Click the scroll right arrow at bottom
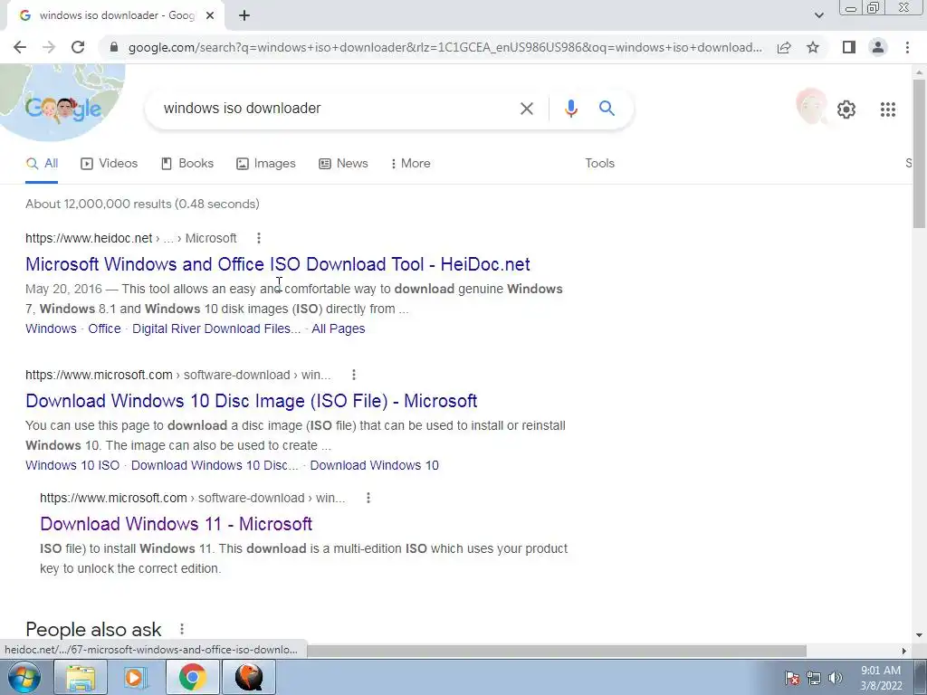This screenshot has height=695, width=927. (904, 651)
